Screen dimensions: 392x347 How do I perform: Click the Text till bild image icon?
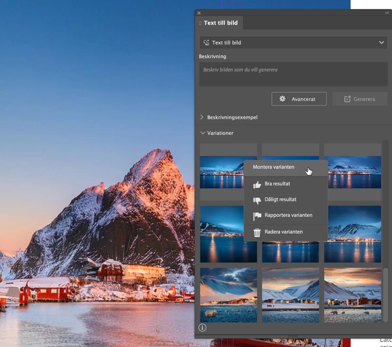pyautogui.click(x=206, y=42)
